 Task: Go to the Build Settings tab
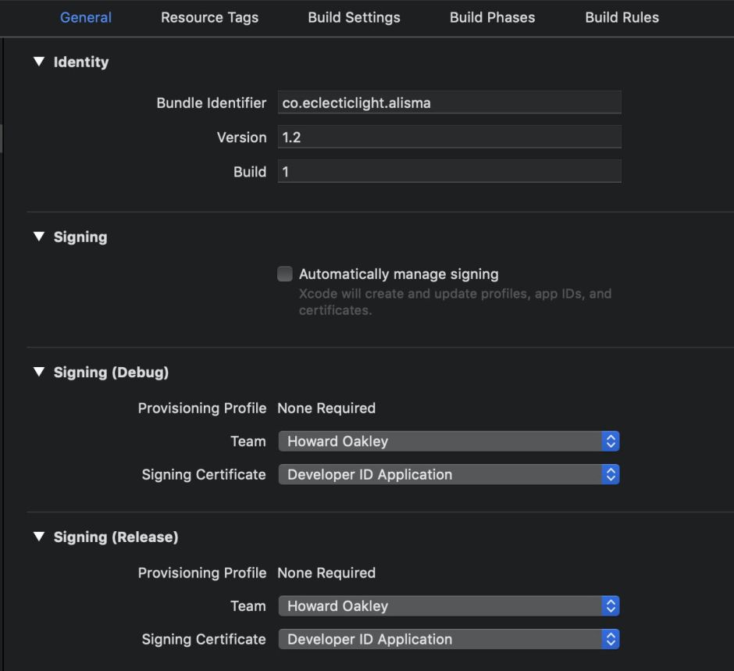(354, 17)
